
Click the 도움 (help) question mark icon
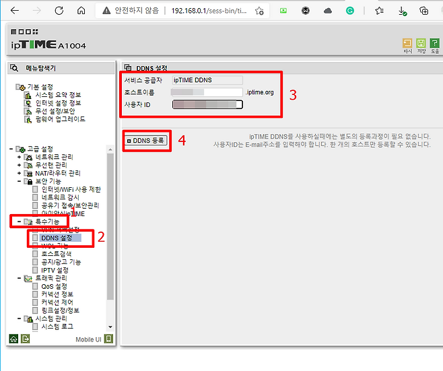(x=434, y=43)
